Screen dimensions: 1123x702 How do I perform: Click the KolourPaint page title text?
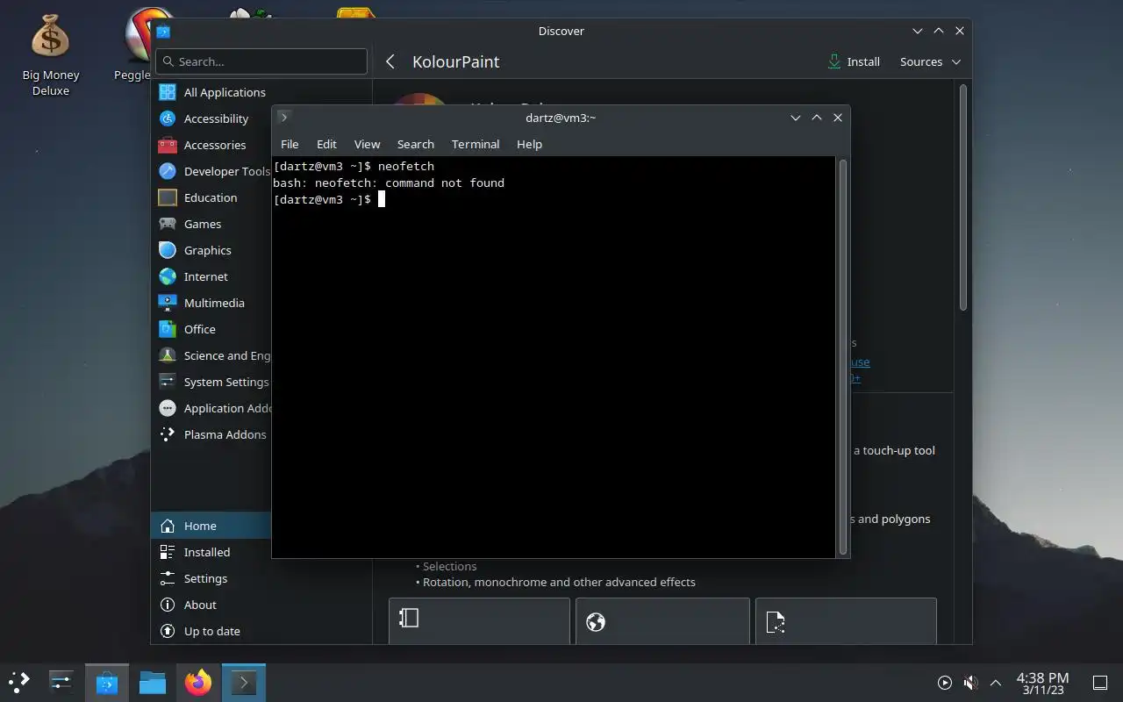click(455, 61)
